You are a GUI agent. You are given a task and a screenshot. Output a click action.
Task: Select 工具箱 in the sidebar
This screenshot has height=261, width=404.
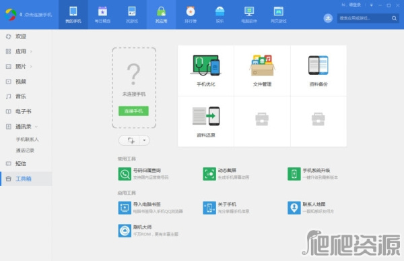[26, 179]
